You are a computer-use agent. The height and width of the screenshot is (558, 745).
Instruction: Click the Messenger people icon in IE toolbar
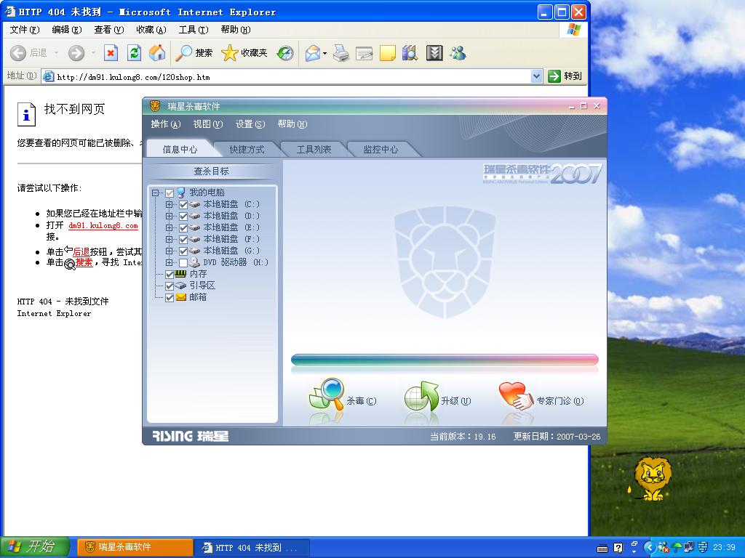click(458, 52)
